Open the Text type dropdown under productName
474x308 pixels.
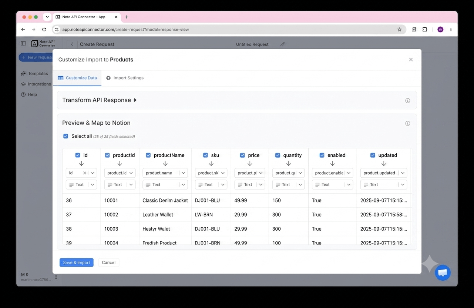click(x=165, y=184)
